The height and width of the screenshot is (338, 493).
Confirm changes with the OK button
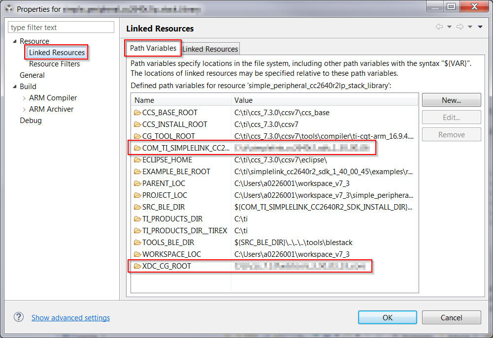click(x=387, y=317)
